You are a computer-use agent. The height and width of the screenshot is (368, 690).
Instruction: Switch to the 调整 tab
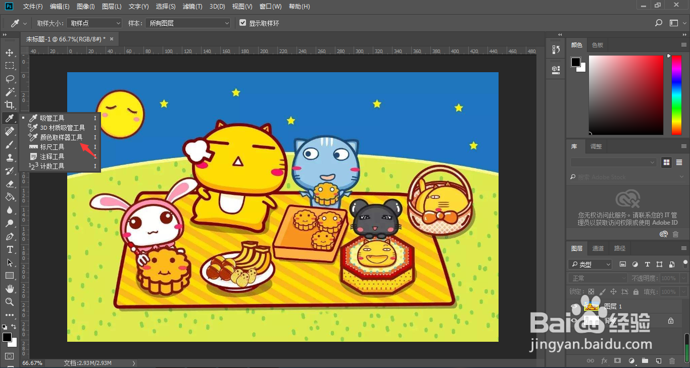(x=596, y=146)
